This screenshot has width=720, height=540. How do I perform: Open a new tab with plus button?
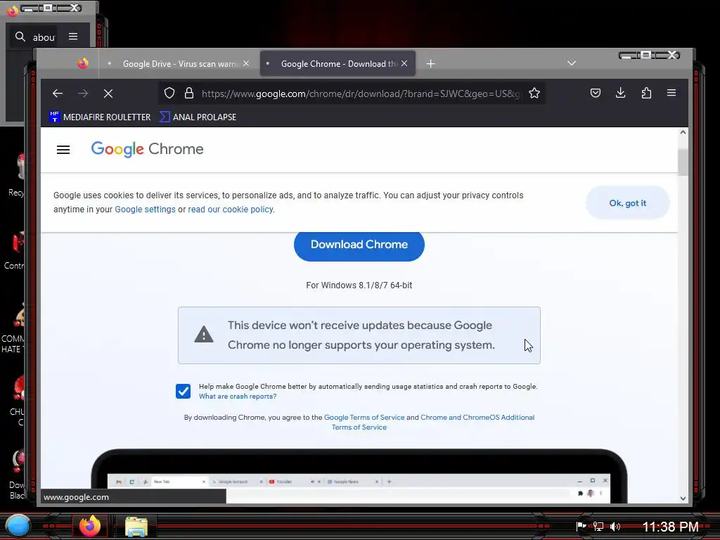430,64
